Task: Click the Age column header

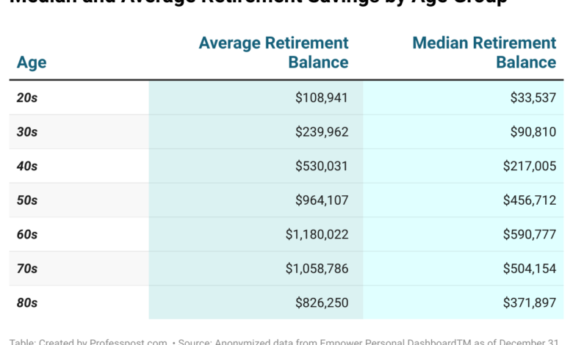Action: pyautogui.click(x=32, y=62)
